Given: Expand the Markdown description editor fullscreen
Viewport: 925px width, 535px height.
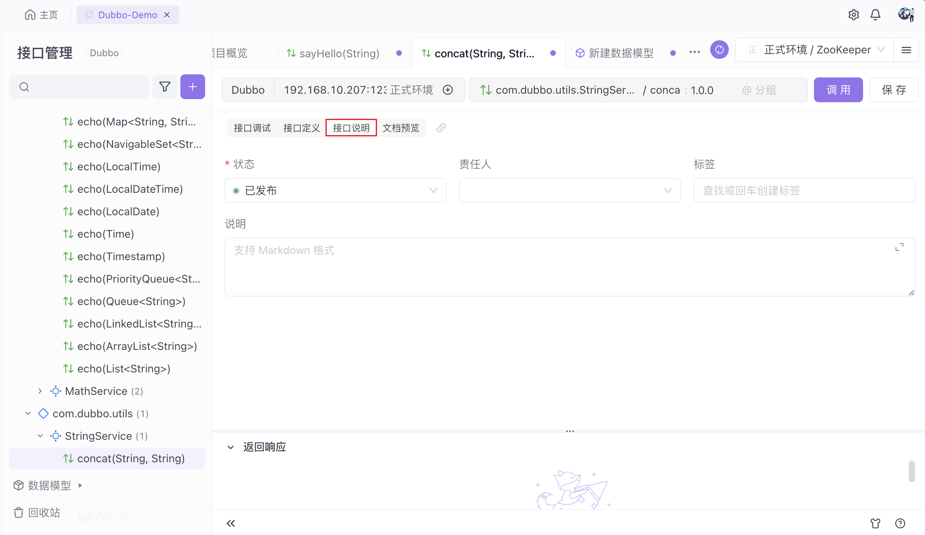Looking at the screenshot, I should click(x=899, y=247).
